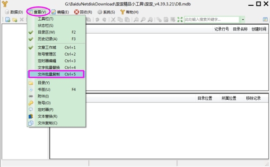This screenshot has width=270, height=167.
Task: Expand the search box dropdown arrow
Action: (x=243, y=20)
